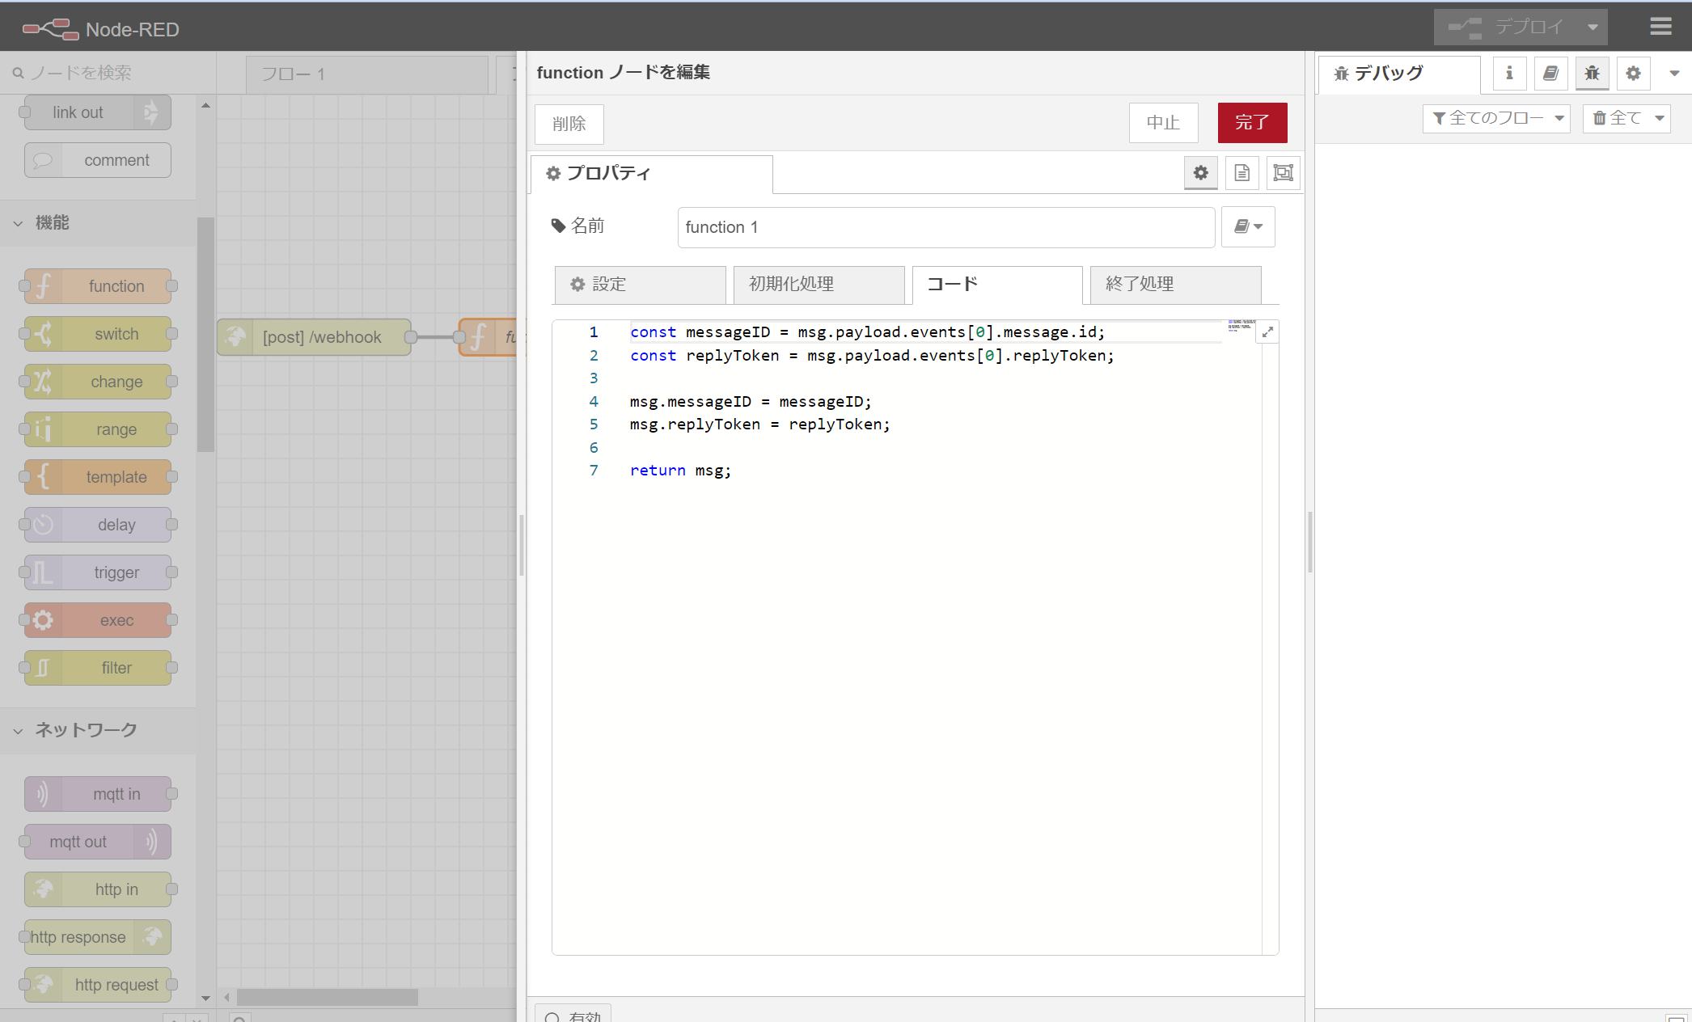The height and width of the screenshot is (1022, 1692).
Task: Click the 中止 cancel button
Action: [x=1163, y=123]
